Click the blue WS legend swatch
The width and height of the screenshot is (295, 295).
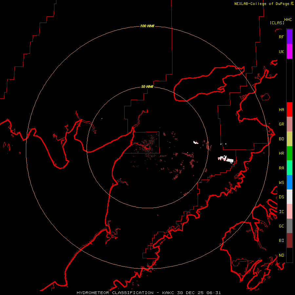[289, 182]
